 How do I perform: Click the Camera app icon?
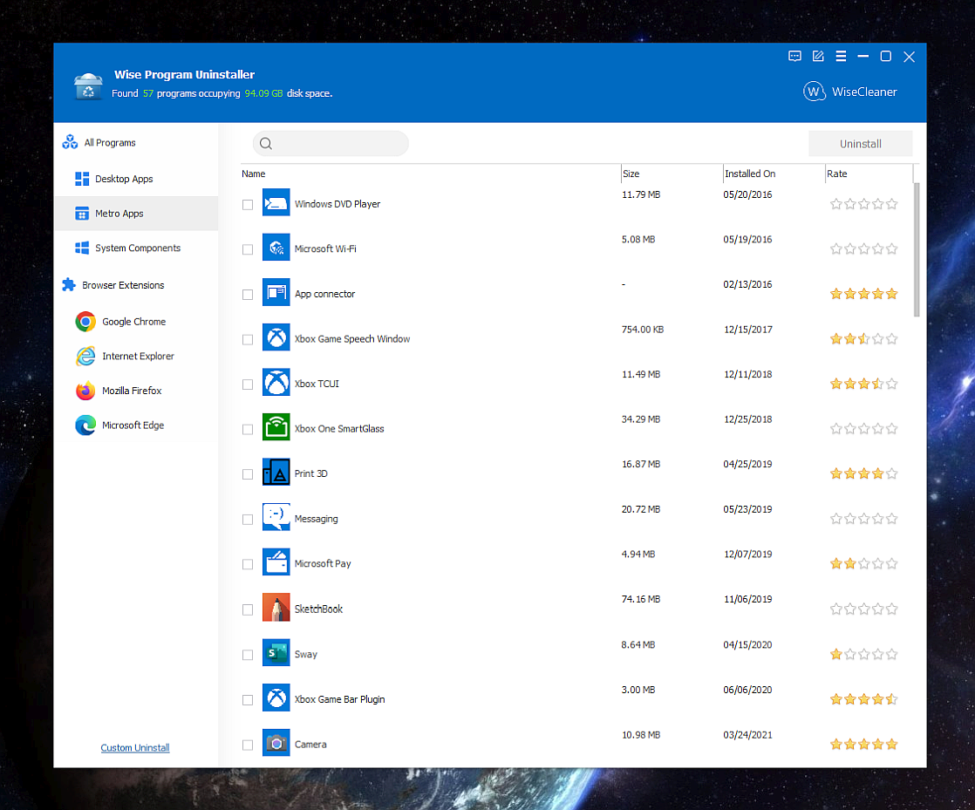(276, 743)
